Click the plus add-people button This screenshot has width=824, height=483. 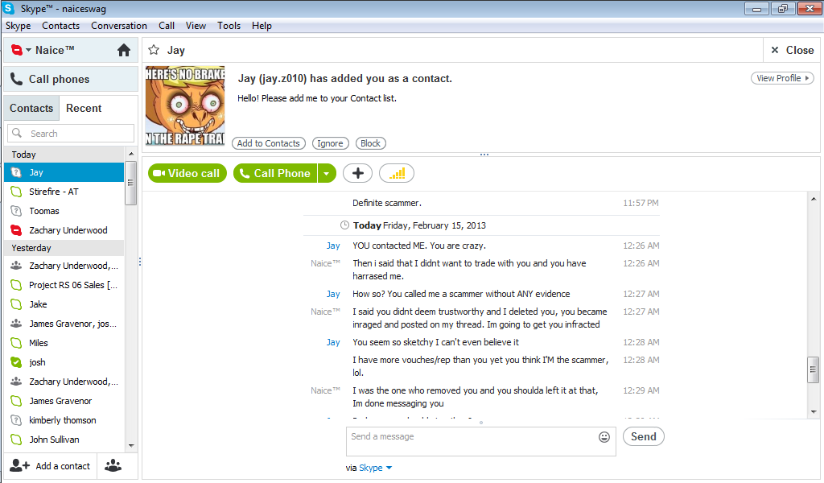tap(357, 173)
